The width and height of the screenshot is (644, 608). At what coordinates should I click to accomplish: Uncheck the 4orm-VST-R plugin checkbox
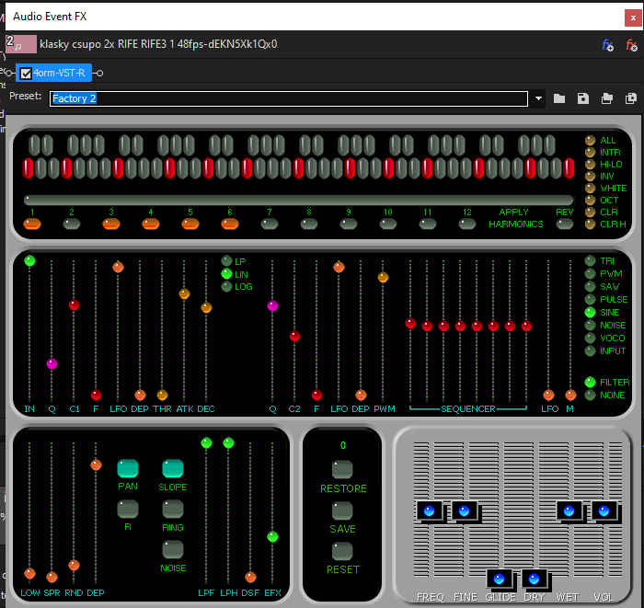pos(26,74)
